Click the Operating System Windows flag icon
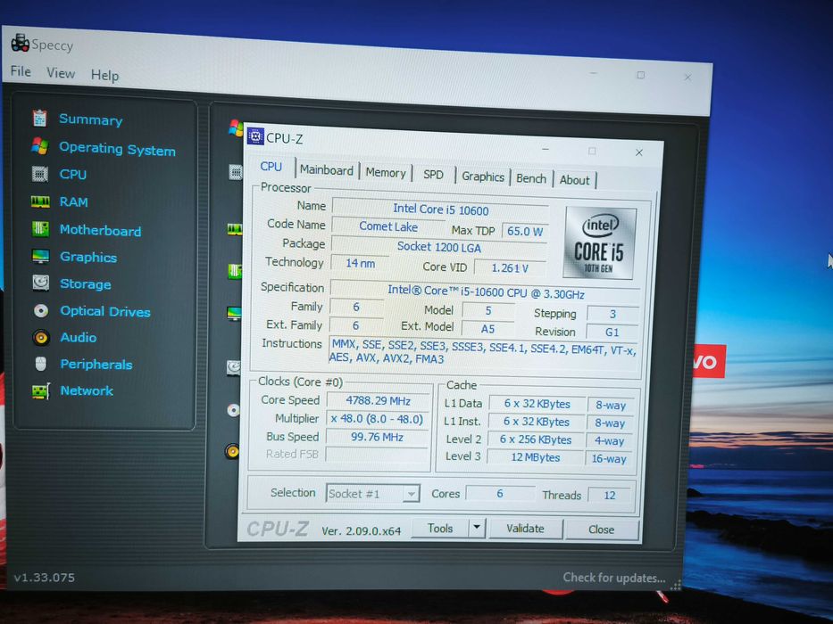833x624 pixels. pyautogui.click(x=39, y=145)
